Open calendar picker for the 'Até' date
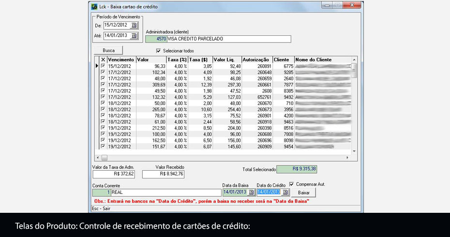This screenshot has height=237, width=450. click(134, 36)
